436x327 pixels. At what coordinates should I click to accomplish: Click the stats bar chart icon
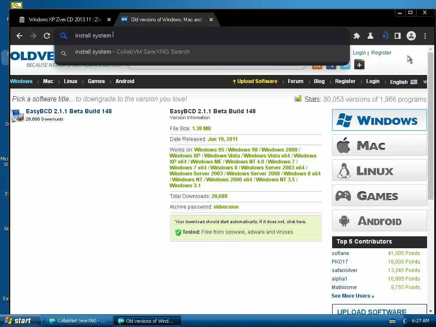[x=298, y=98]
